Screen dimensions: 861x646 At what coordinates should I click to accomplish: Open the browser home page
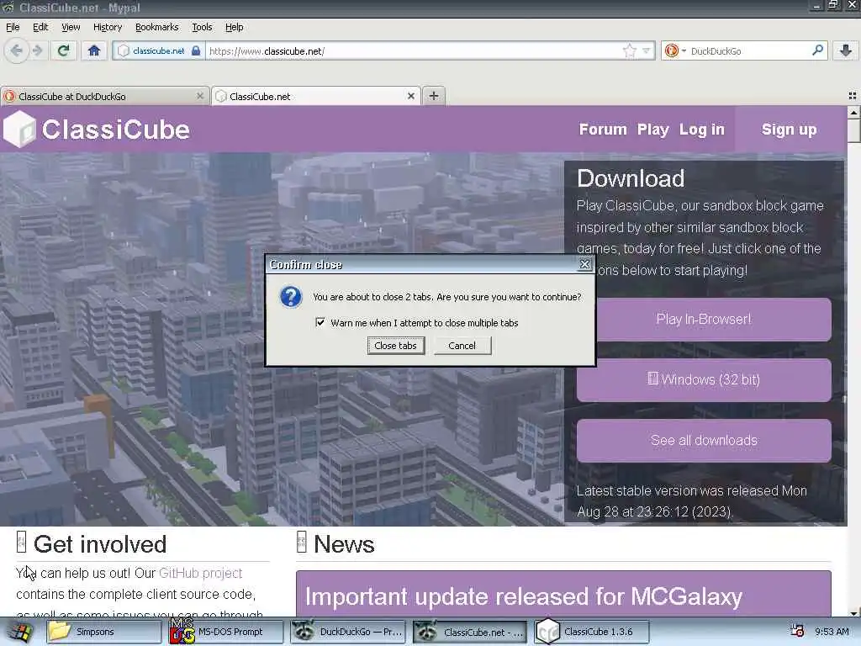(94, 51)
